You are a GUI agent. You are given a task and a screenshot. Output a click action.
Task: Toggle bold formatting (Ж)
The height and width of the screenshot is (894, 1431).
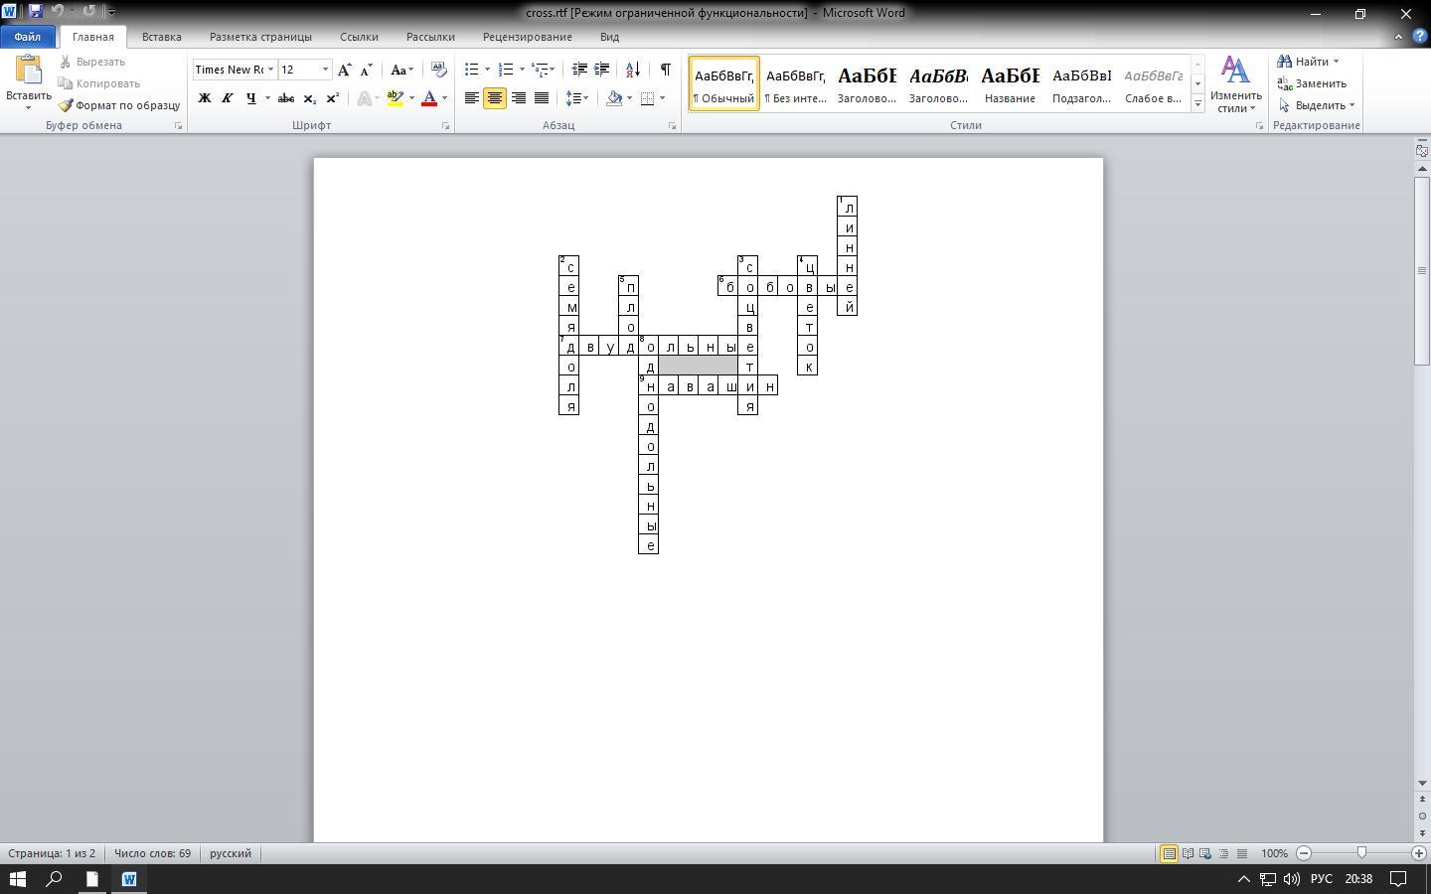tap(205, 98)
